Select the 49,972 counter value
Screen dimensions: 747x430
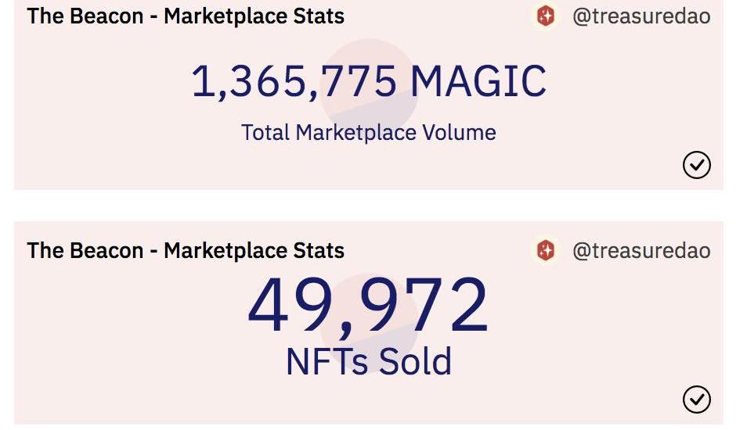368,306
